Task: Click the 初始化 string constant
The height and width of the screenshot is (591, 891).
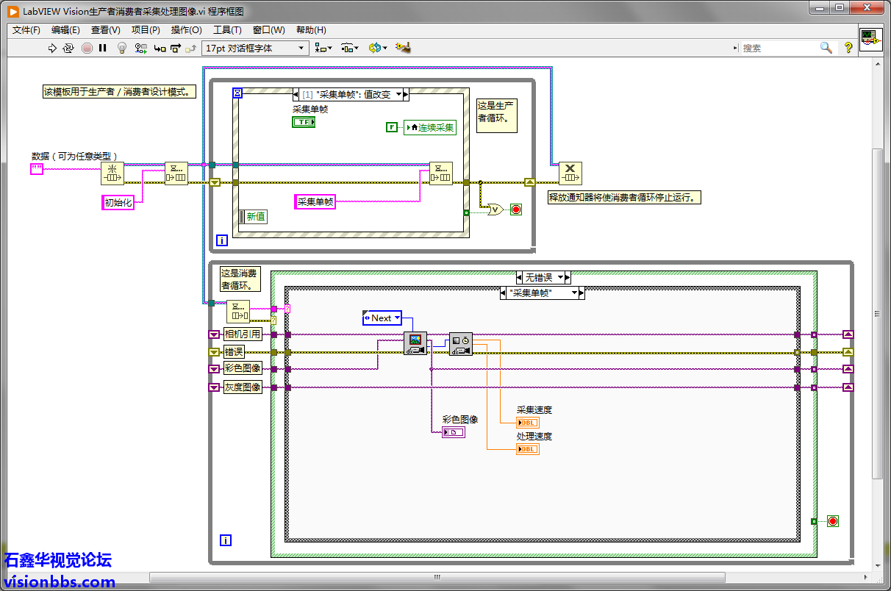Action: point(118,203)
